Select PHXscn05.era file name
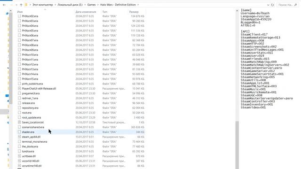The height and width of the screenshot is (169, 301). (30, 31)
